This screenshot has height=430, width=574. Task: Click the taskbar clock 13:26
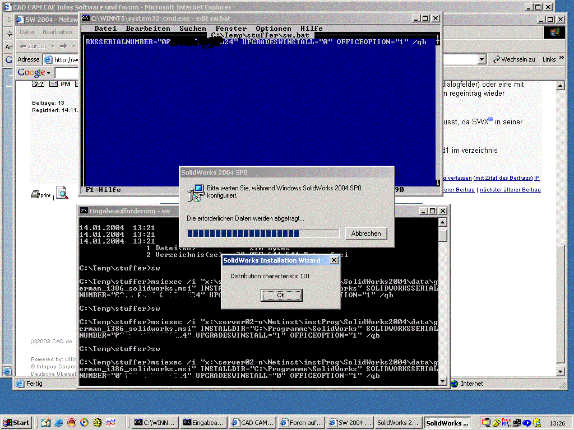557,423
